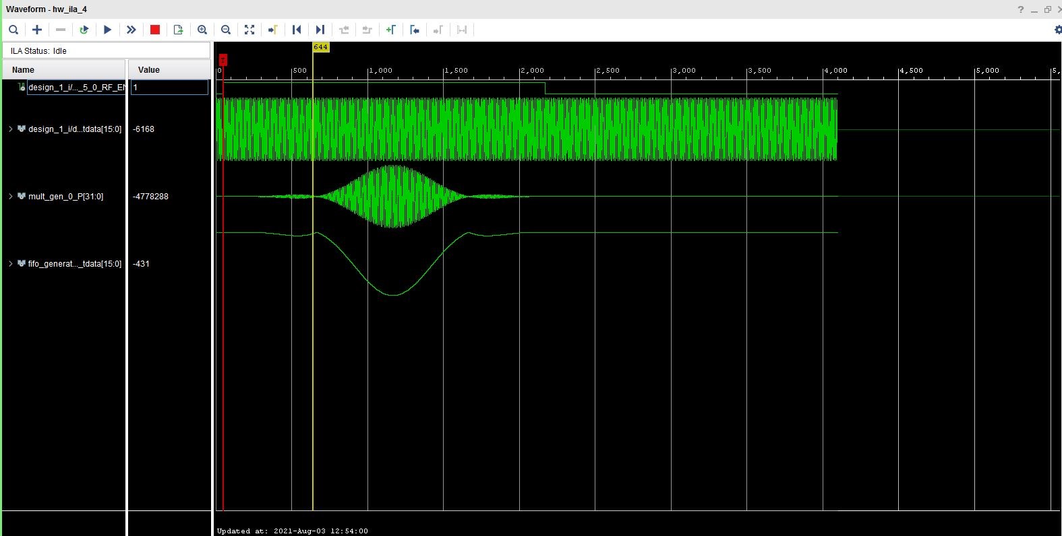Add a probe with the plus icon
Screen dimensions: 1062x536
(x=37, y=30)
